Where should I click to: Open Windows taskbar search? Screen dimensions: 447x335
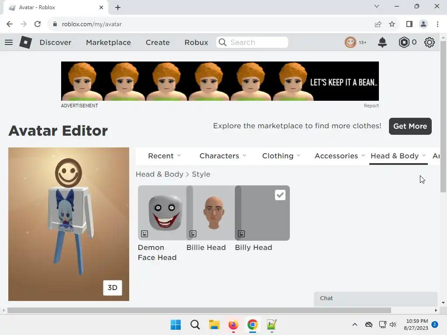pos(195,325)
